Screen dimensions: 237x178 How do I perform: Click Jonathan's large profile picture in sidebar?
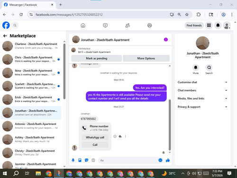(202, 43)
